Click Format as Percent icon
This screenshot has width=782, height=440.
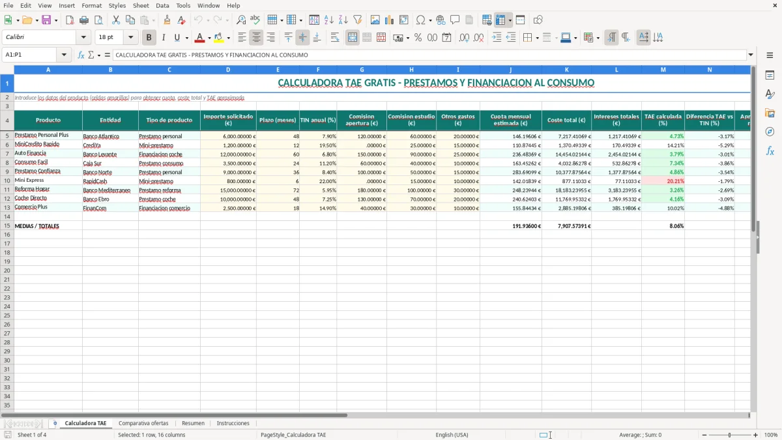(418, 38)
